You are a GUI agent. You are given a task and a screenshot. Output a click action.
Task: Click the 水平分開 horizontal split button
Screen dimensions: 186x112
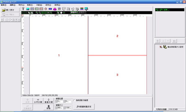[x=38, y=101]
